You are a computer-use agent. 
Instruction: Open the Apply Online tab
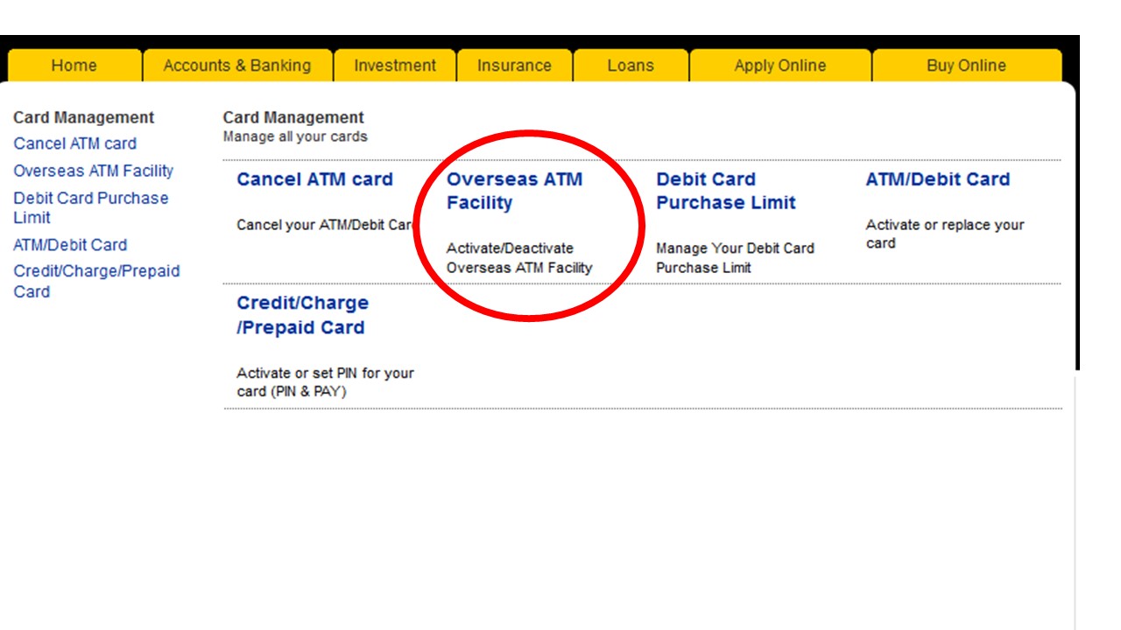click(779, 65)
